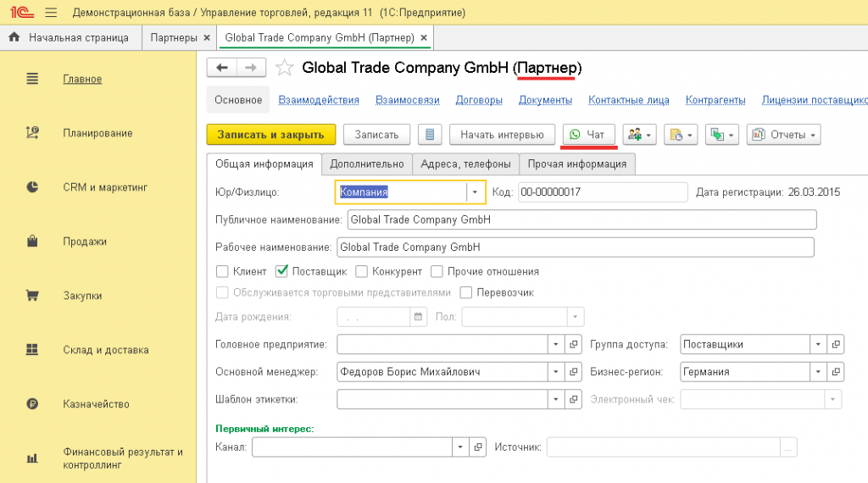Image resolution: width=868 pixels, height=483 pixels.
Task: Open the Договоры link
Action: (479, 100)
